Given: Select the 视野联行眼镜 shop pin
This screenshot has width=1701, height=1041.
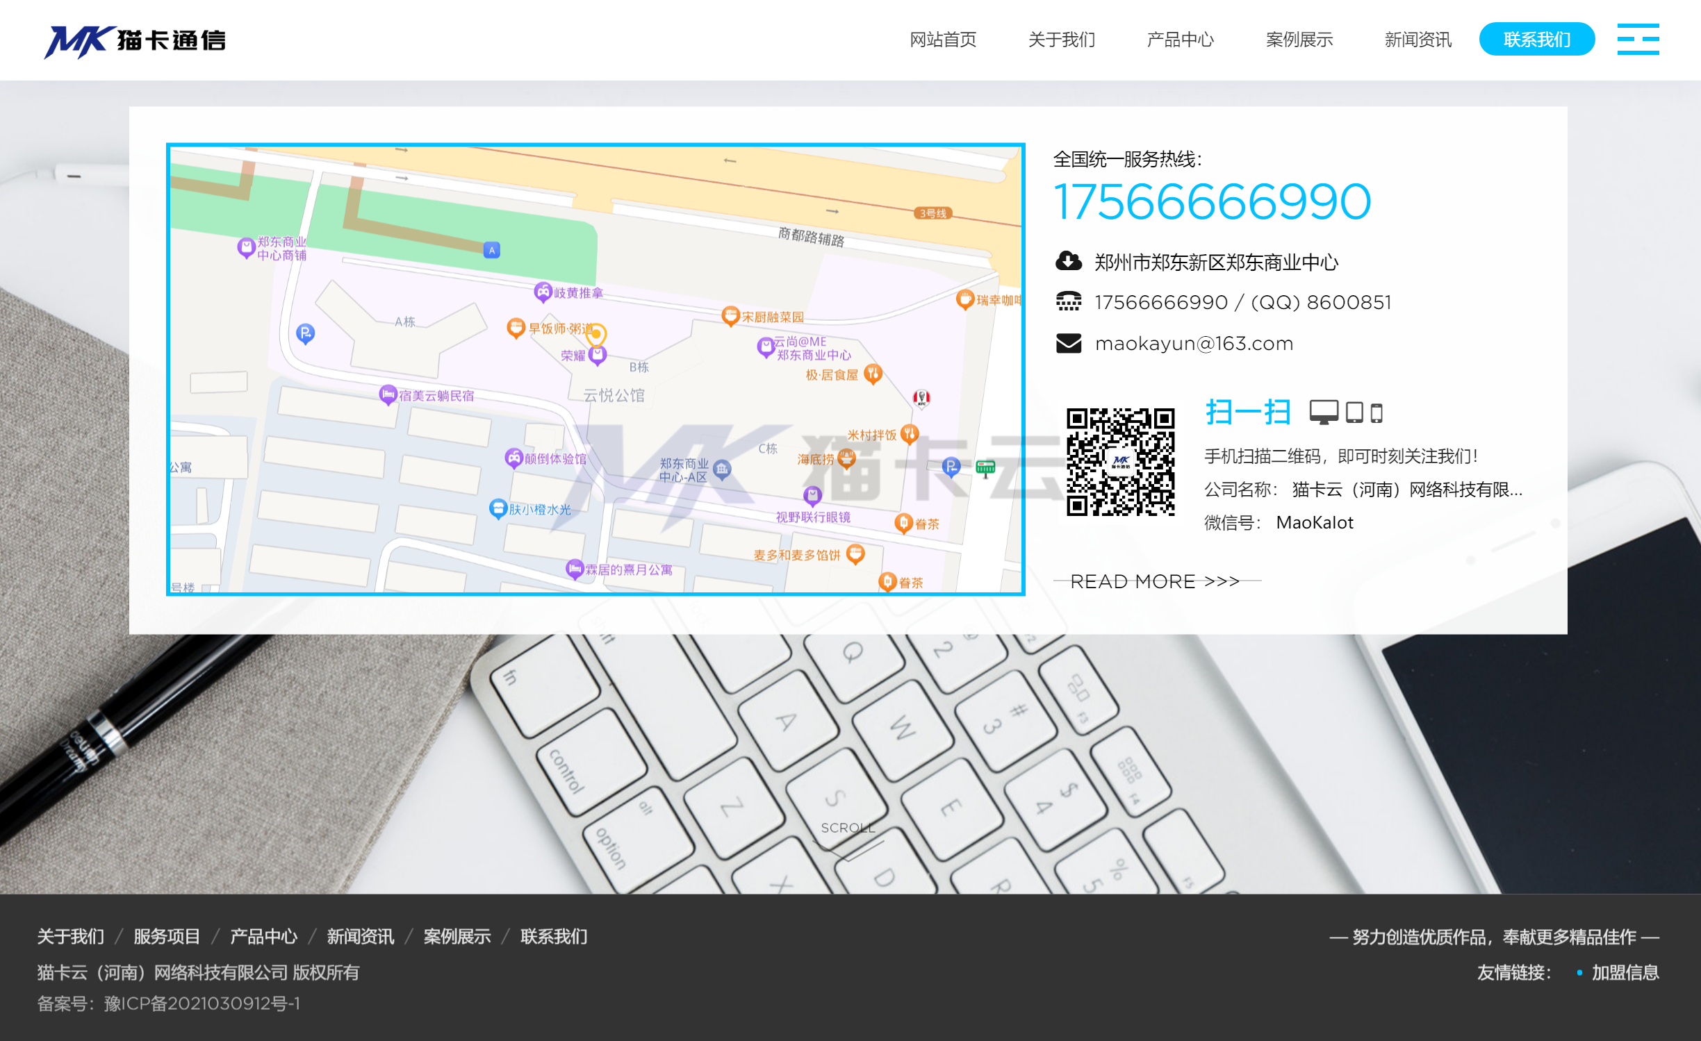Looking at the screenshot, I should click(x=812, y=496).
